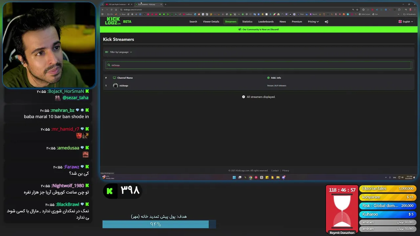Click the Discord community announcement banner
The image size is (420, 236).
coord(259,29)
